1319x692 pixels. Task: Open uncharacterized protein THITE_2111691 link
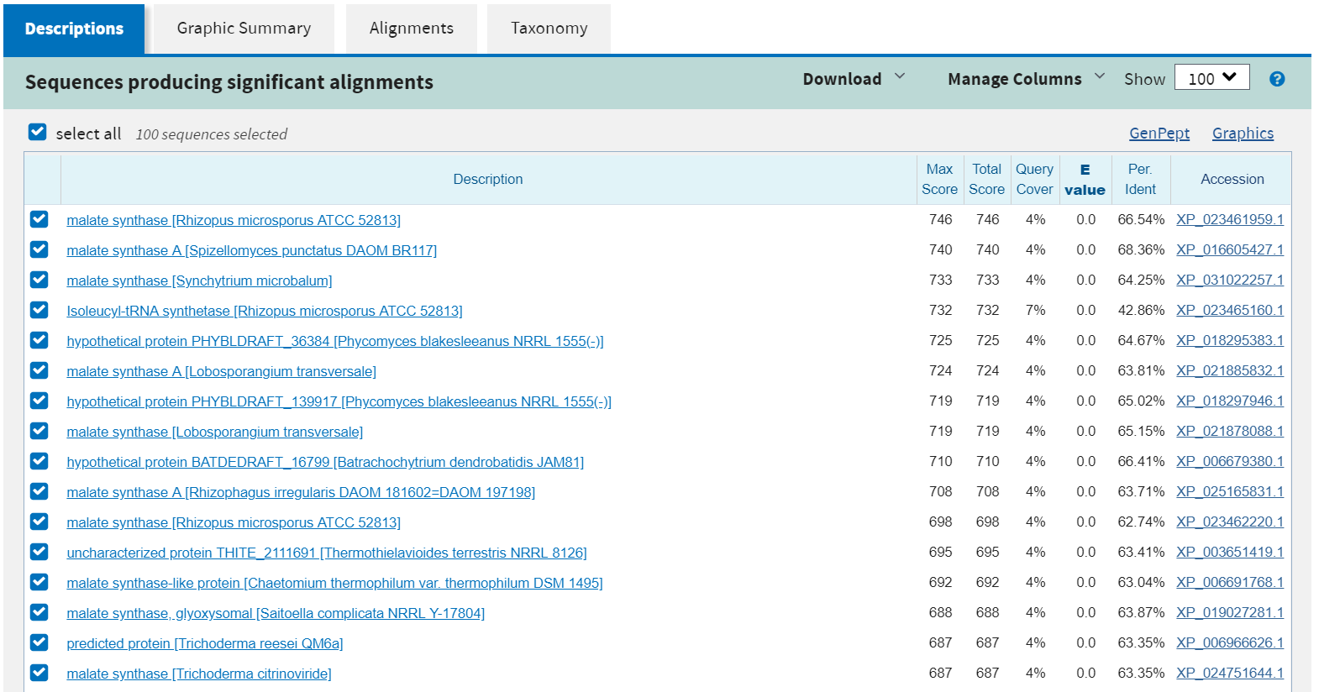(327, 553)
